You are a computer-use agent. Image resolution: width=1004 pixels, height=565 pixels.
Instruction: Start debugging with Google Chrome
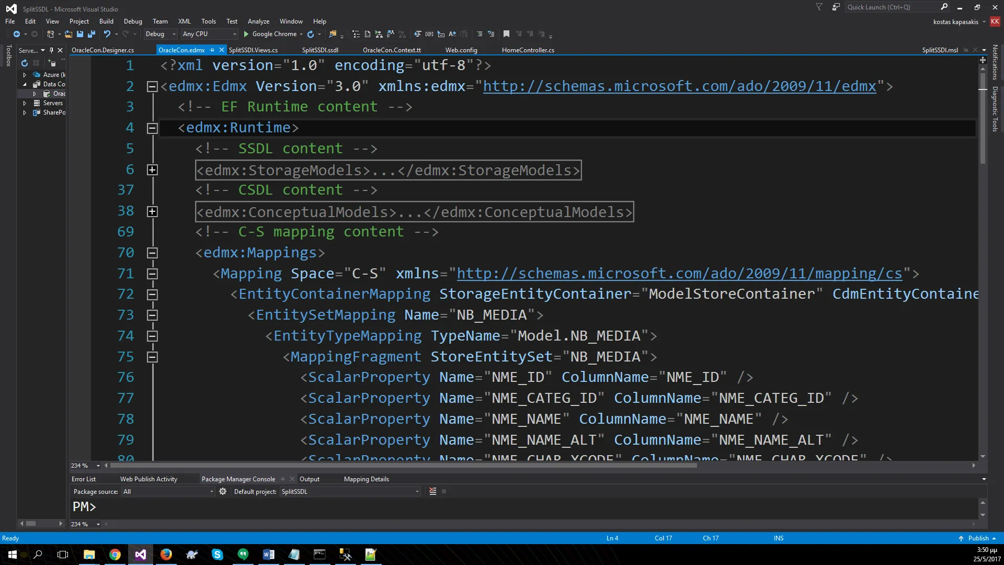[x=270, y=34]
